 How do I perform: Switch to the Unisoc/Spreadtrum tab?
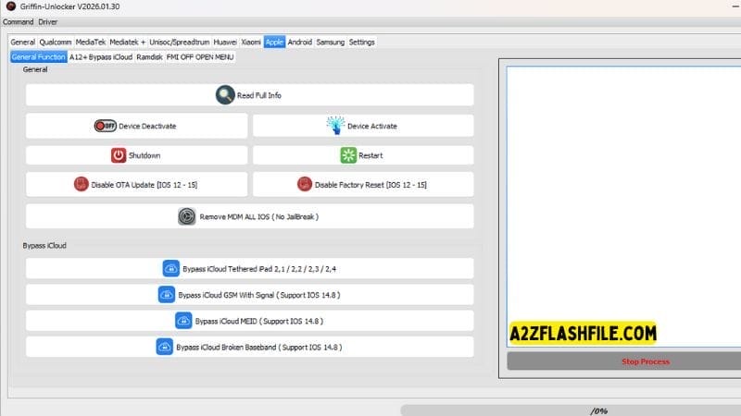coord(180,42)
